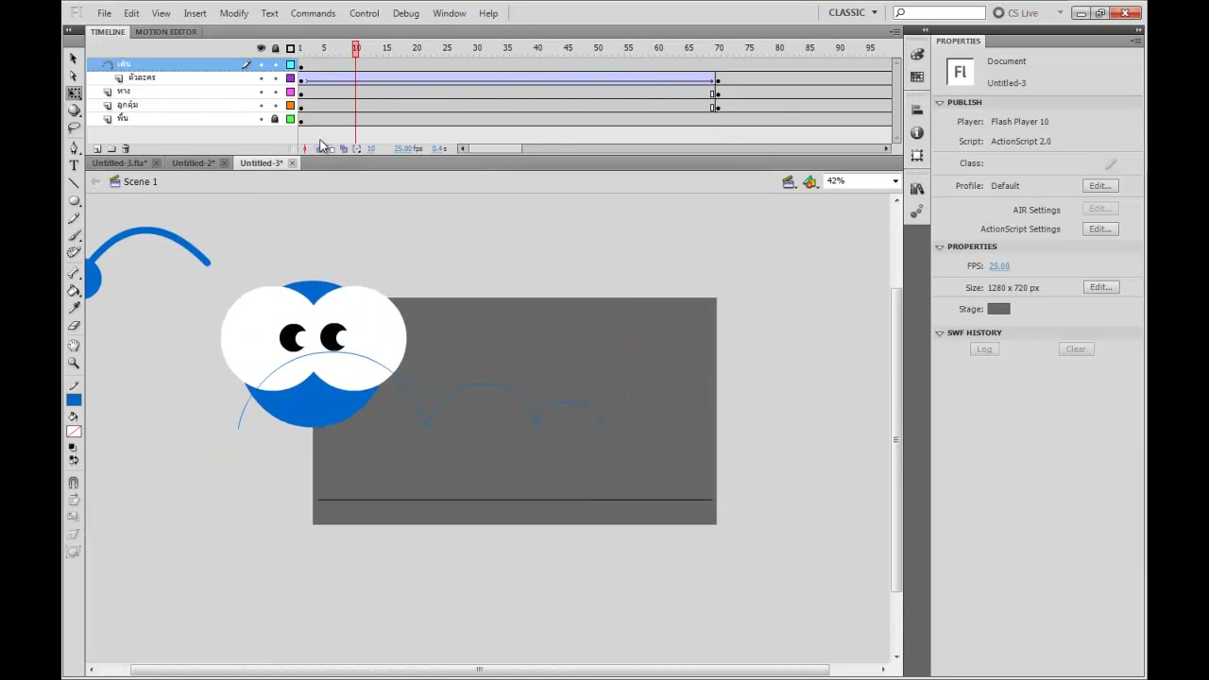Toggle Show/Hide All Layers eye icon

click(262, 48)
